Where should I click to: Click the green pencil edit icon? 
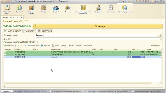coord(19,46)
